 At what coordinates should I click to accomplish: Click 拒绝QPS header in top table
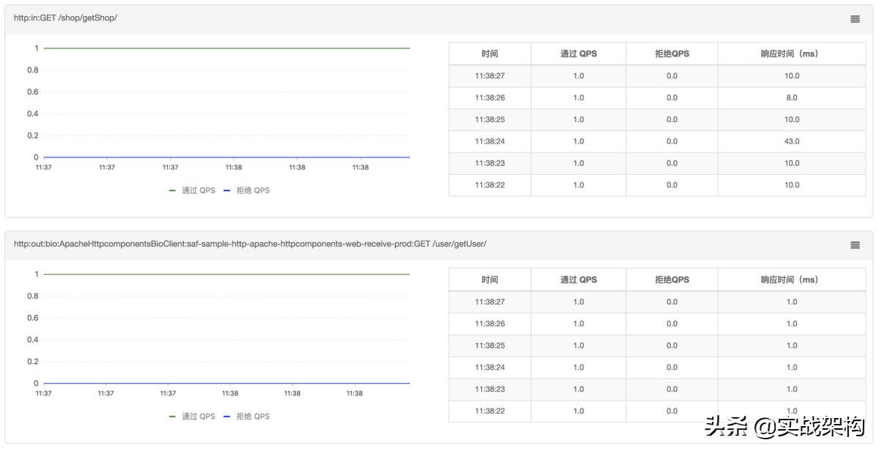pyautogui.click(x=672, y=53)
